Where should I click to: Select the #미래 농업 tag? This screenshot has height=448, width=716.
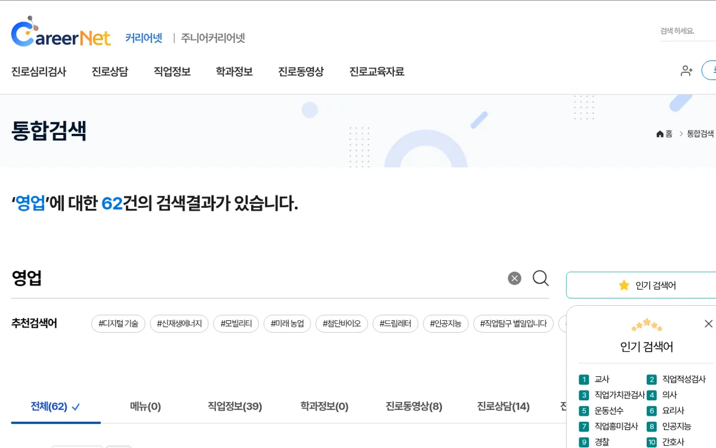tap(287, 324)
